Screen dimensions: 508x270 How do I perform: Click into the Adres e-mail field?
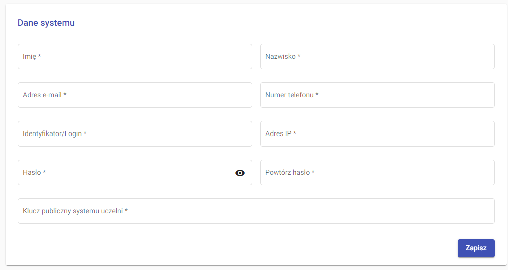coord(150,95)
